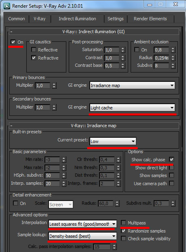Click the Ambient occlusion amount spinner
The image size is (186, 252).
click(173, 50)
